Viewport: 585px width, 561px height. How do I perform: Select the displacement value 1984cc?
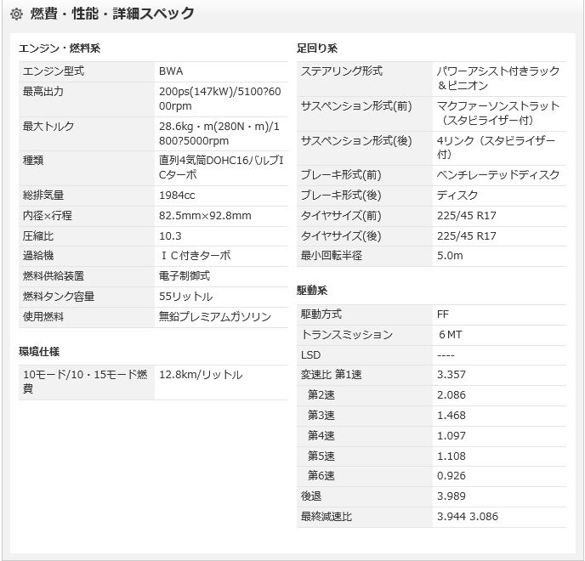[x=177, y=195]
